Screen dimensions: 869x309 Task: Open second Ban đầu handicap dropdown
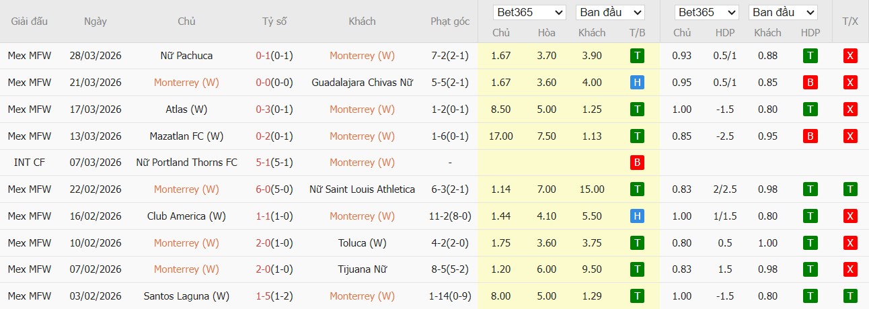[x=782, y=12]
